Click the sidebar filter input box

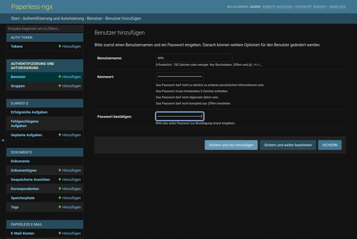[x=45, y=29]
